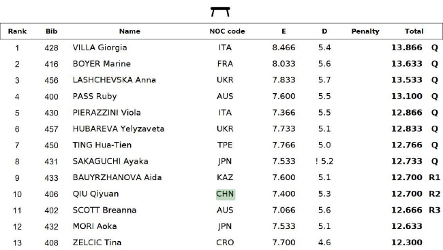Select athlete name VILLA Giorgia

[x=100, y=48]
